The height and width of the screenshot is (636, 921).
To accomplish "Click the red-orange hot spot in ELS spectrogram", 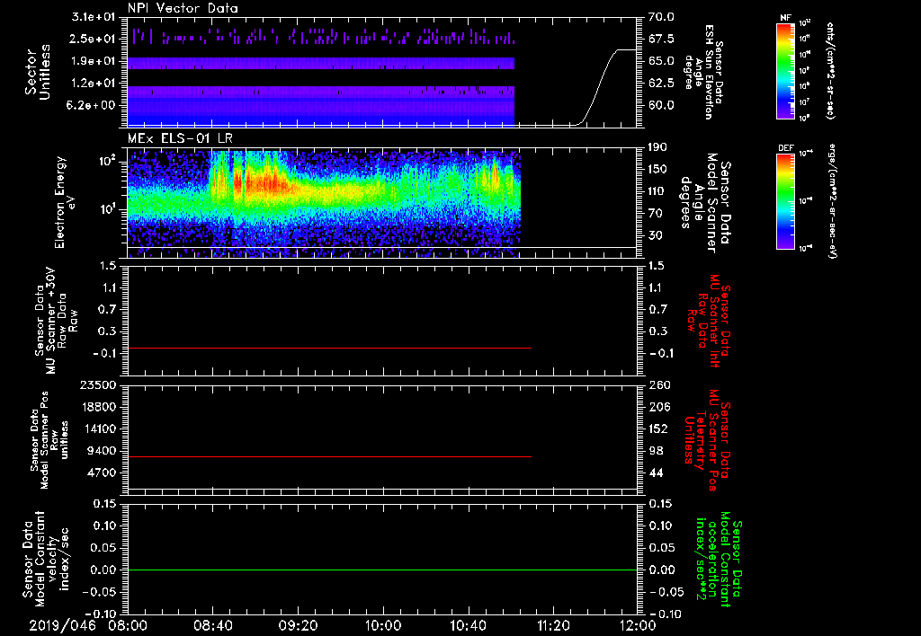I will [x=267, y=183].
